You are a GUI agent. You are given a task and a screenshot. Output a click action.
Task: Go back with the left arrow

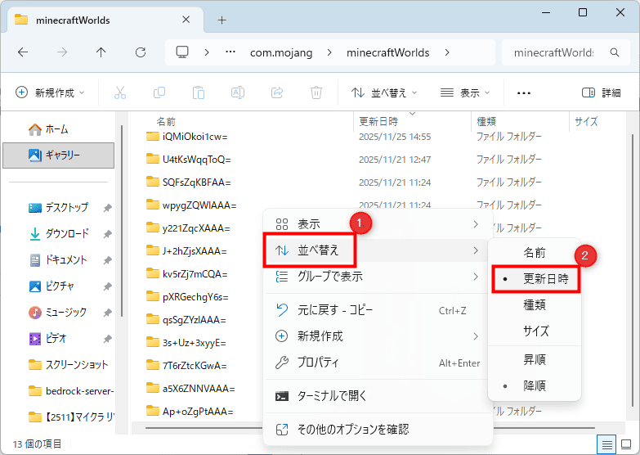click(x=23, y=52)
